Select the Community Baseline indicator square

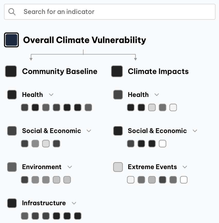[x=11, y=71]
